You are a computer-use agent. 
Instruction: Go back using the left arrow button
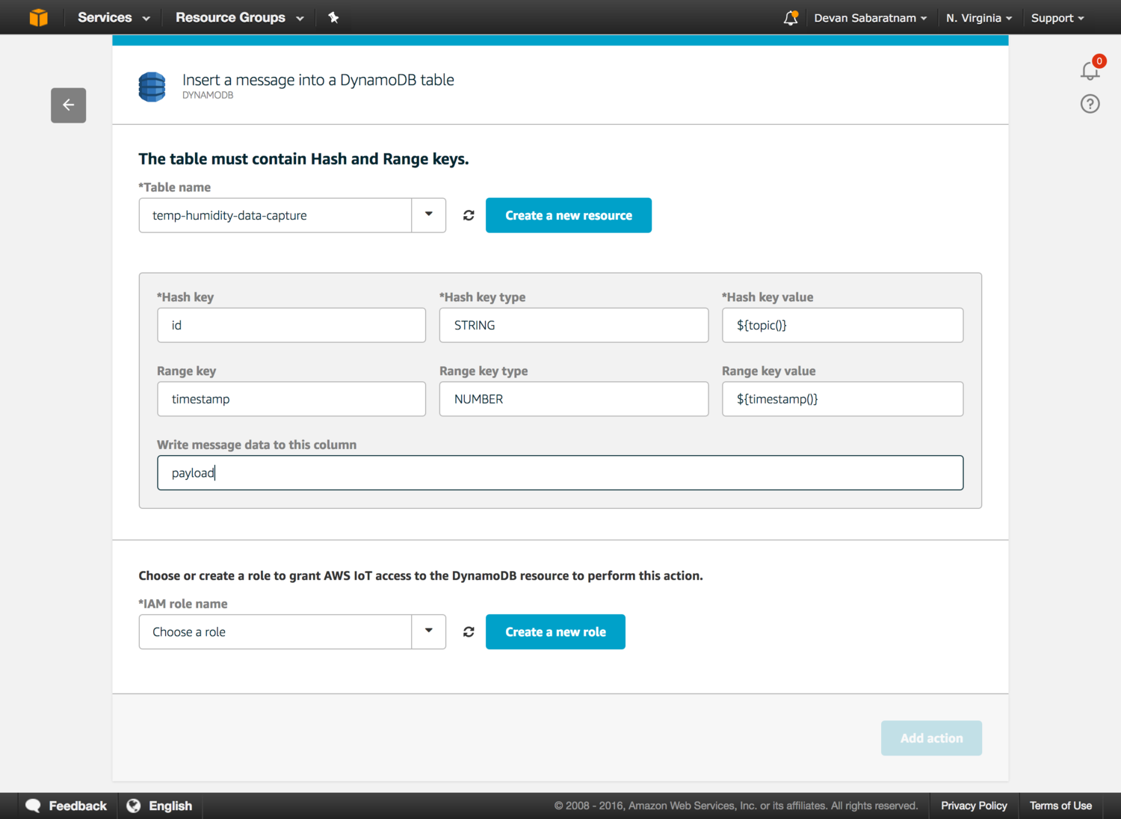(x=69, y=105)
